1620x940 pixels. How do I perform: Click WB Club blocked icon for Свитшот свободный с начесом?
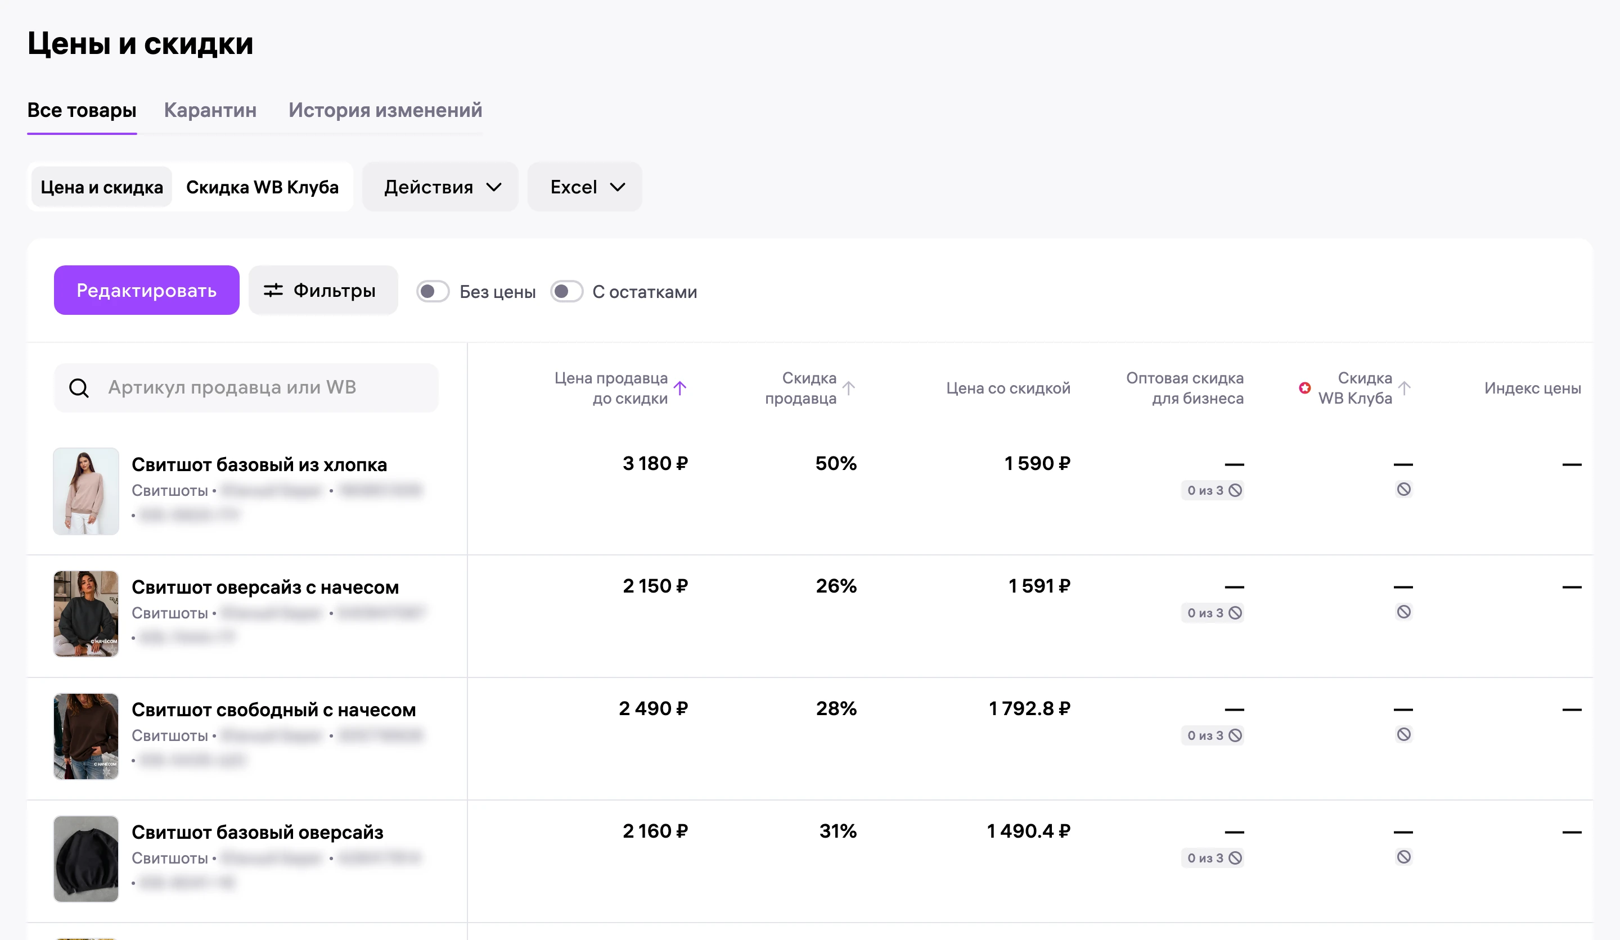click(x=1403, y=734)
